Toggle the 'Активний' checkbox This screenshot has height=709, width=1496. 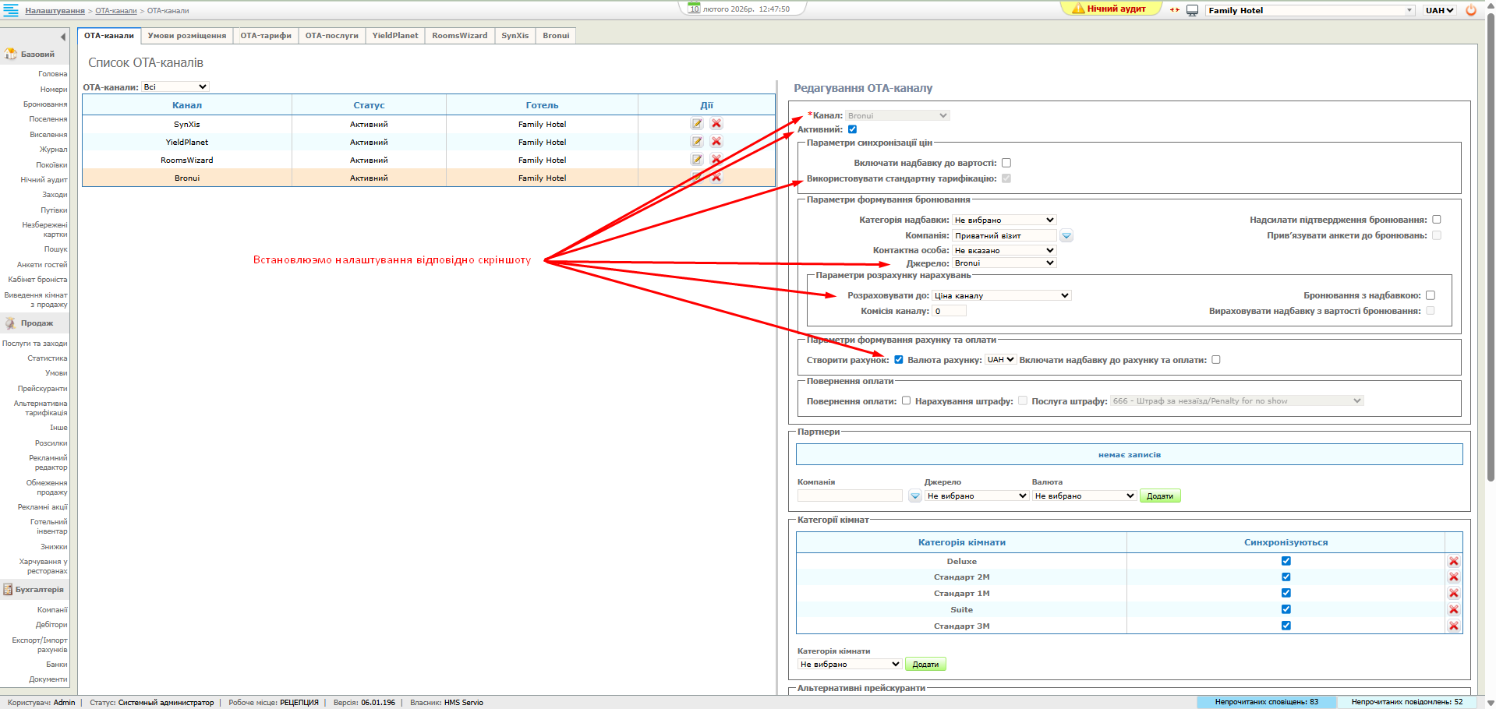(x=852, y=129)
